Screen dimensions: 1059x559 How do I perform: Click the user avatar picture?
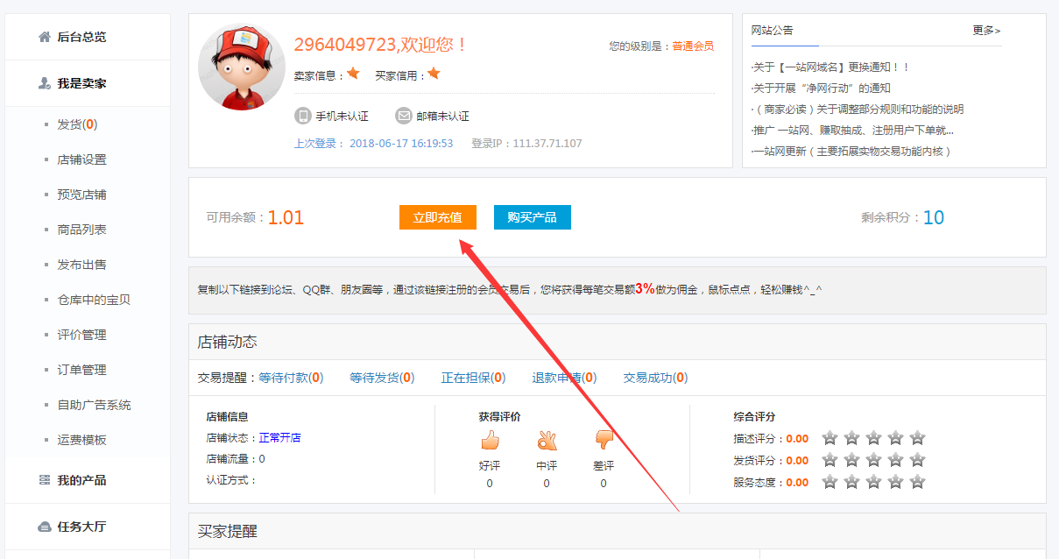point(241,67)
